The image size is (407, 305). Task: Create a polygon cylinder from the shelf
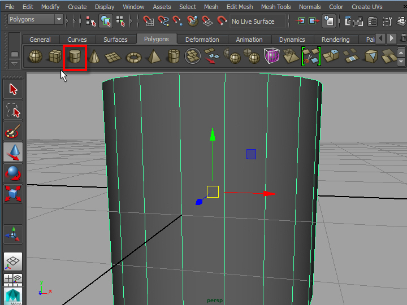point(75,57)
